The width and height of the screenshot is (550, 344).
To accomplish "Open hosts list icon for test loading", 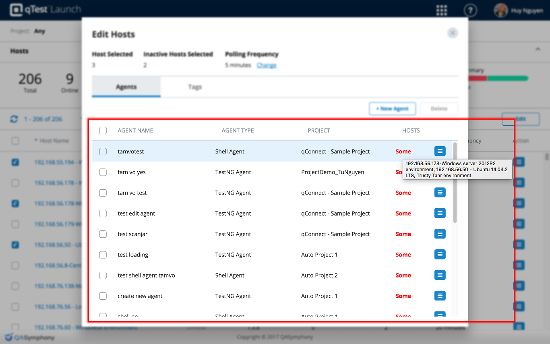I will [440, 254].
